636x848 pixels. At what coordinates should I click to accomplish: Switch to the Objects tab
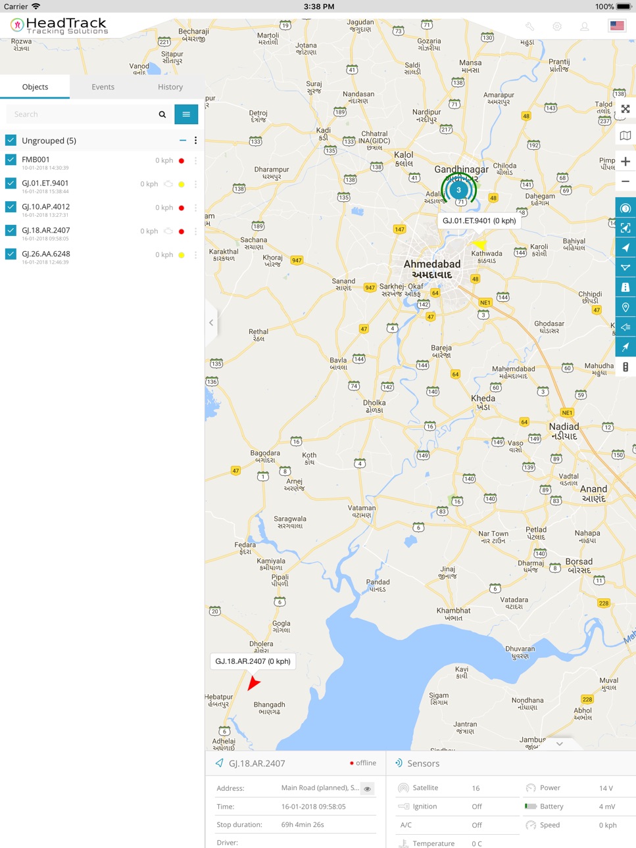click(35, 87)
